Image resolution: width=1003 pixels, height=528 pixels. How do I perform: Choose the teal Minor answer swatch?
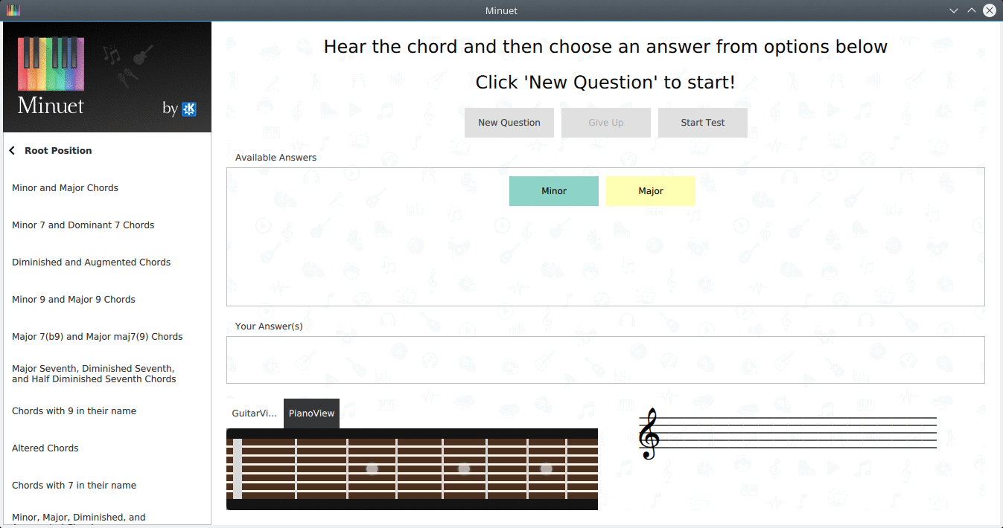553,191
